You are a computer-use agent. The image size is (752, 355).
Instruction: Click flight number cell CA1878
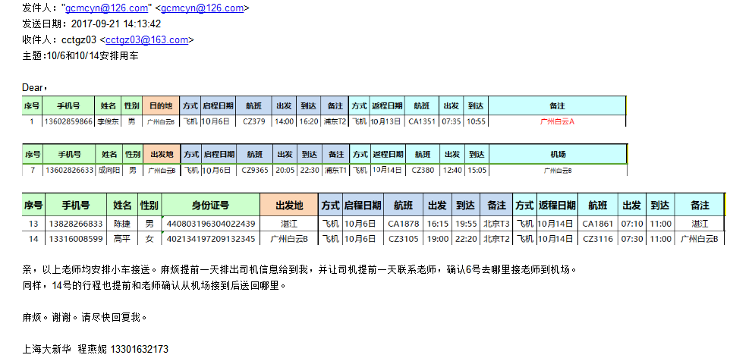(403, 224)
